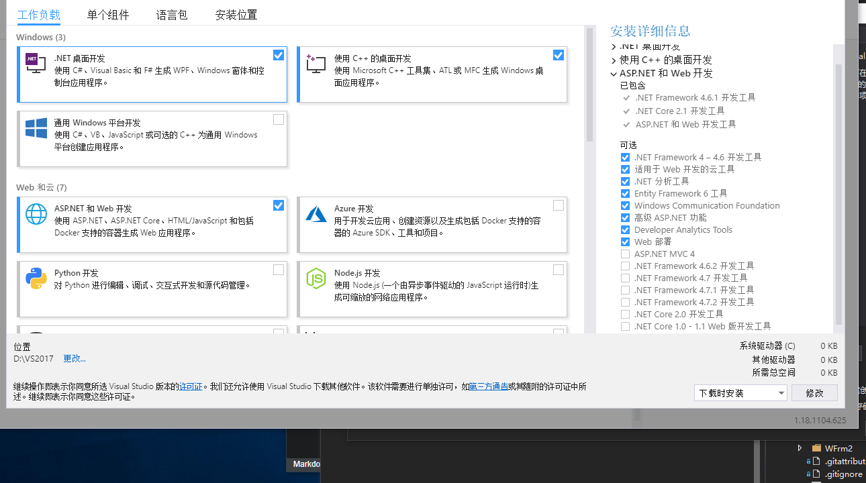Toggle Developer Analytics Tools option
Image resolution: width=866 pixels, height=483 pixels.
625,230
